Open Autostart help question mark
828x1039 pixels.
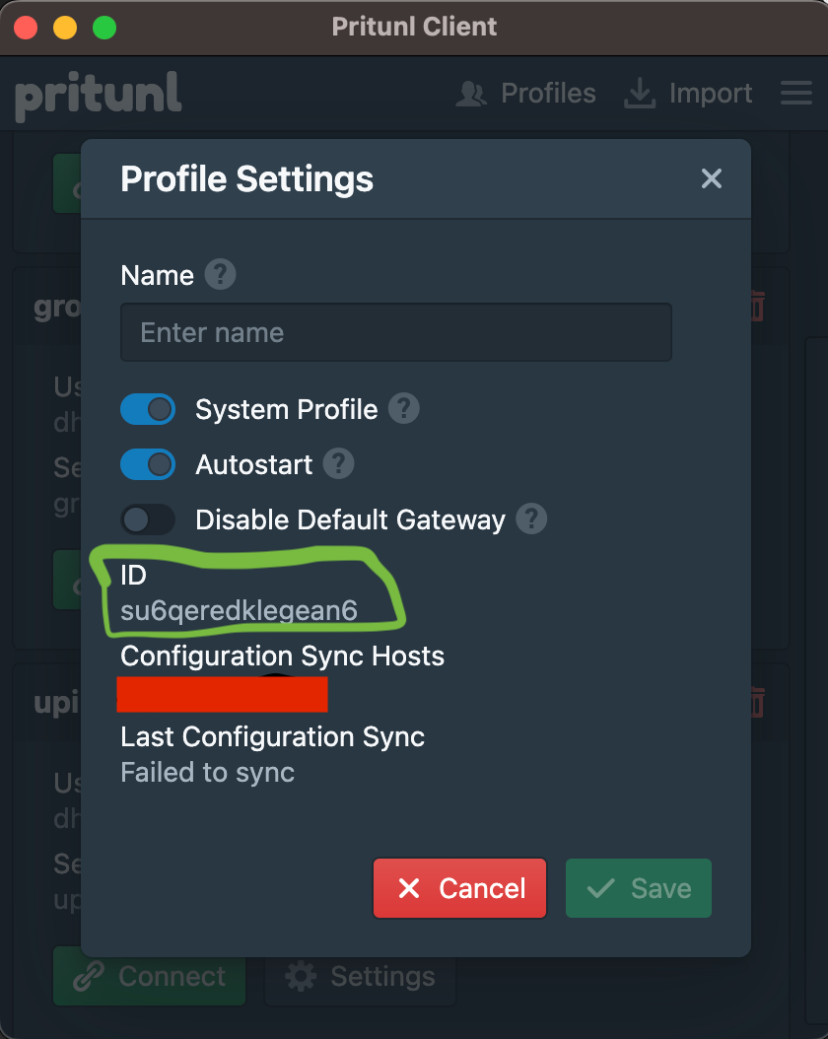pyautogui.click(x=338, y=464)
